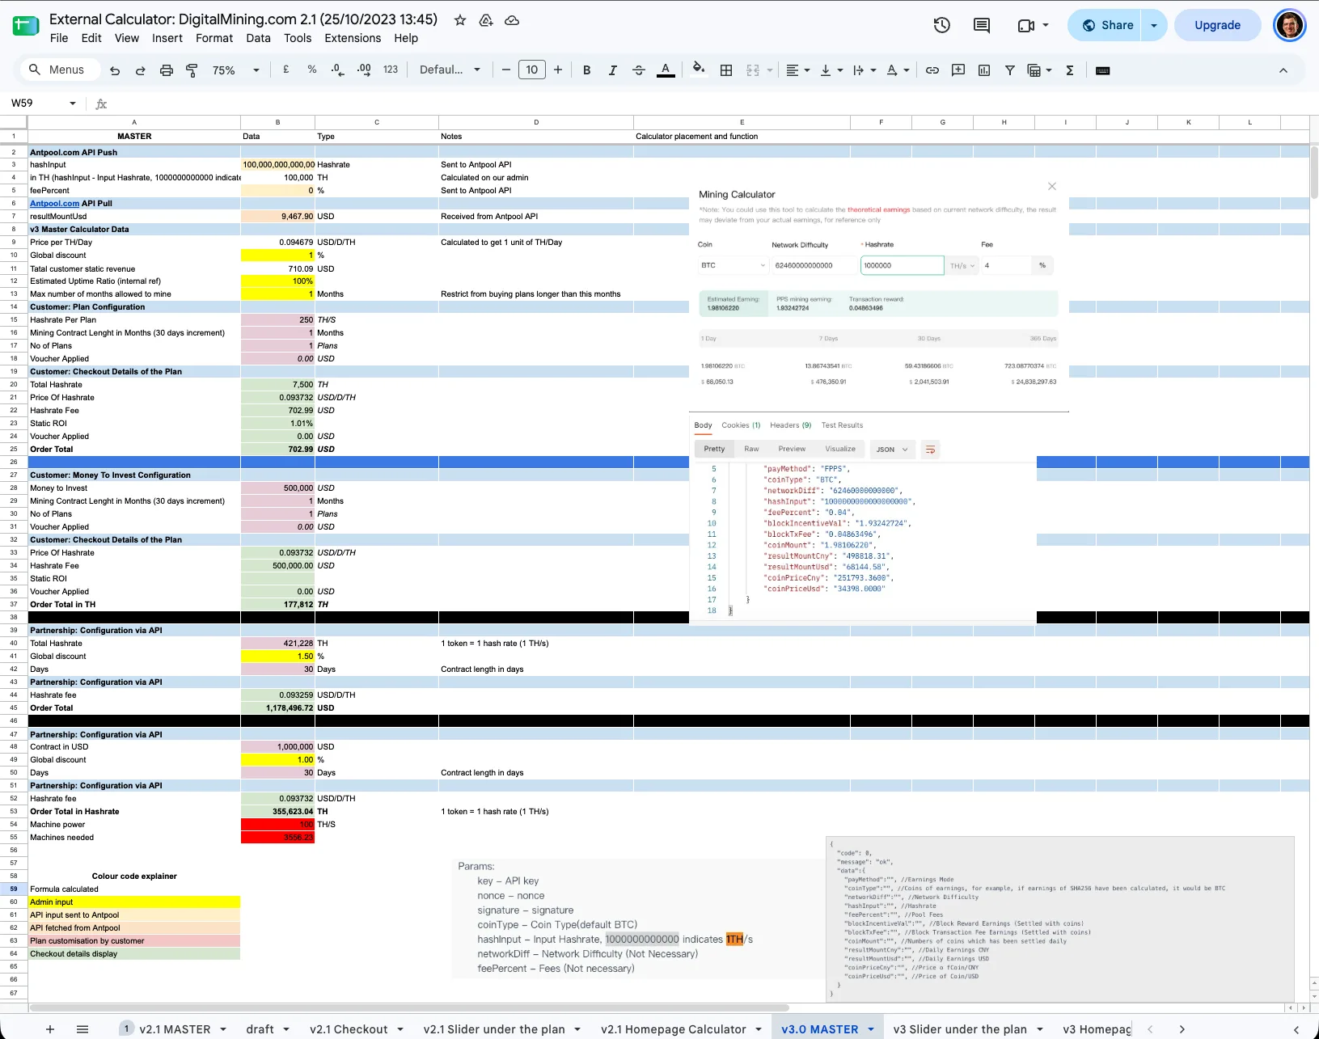Open the Format menu
This screenshot has width=1319, height=1039.
[x=214, y=38]
